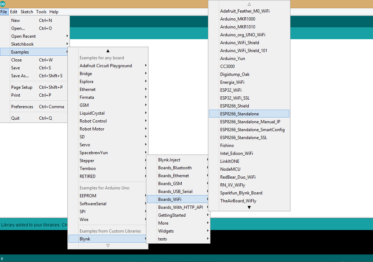This screenshot has height=262, width=373.
Task: Expand Adafruit Circuit Playground examples
Action: pyautogui.click(x=108, y=65)
